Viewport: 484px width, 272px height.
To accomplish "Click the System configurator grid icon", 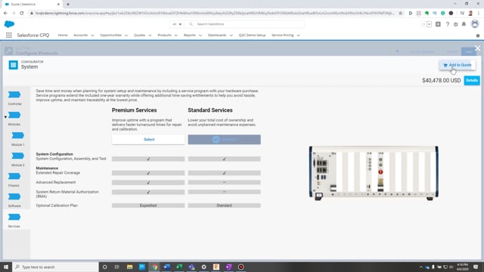I will coord(14,65).
